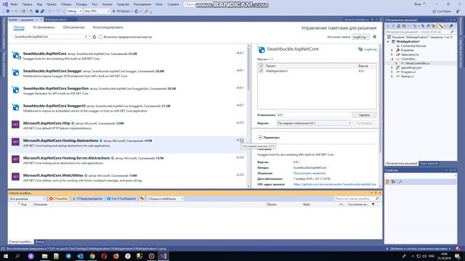The image size is (465, 261).
Task: Open the Build + IntelliSense dropdown
Action: coord(165,199)
